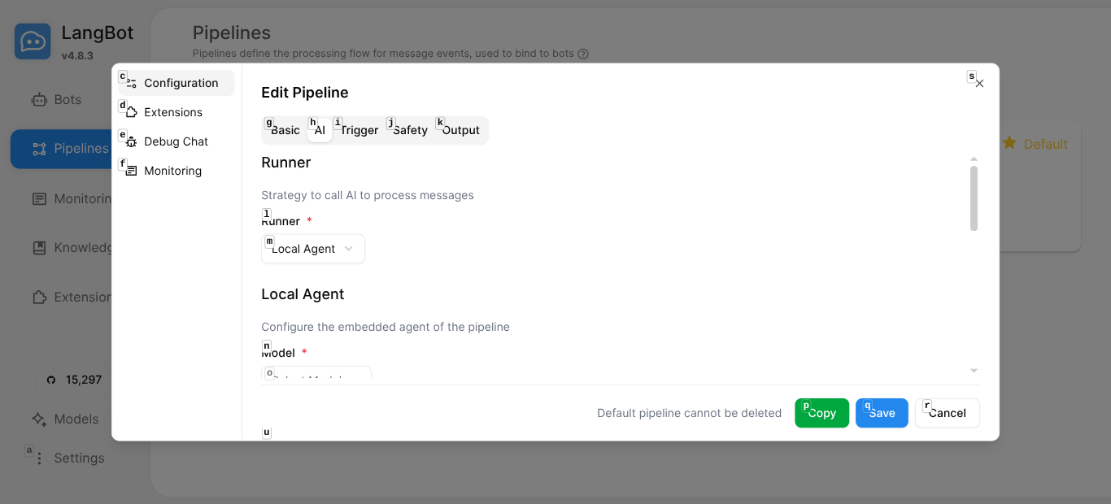Click the LangBot logo
The height and width of the screenshot is (504, 1111).
[x=33, y=41]
